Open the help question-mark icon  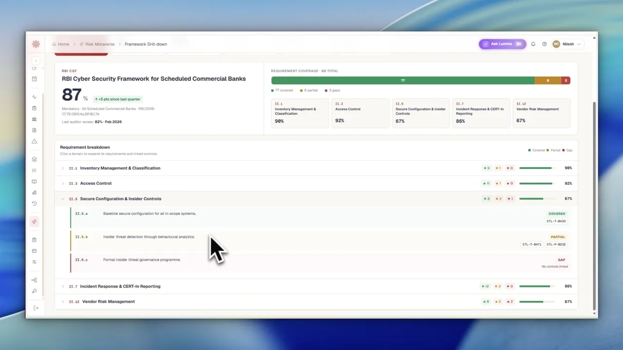[x=544, y=44]
